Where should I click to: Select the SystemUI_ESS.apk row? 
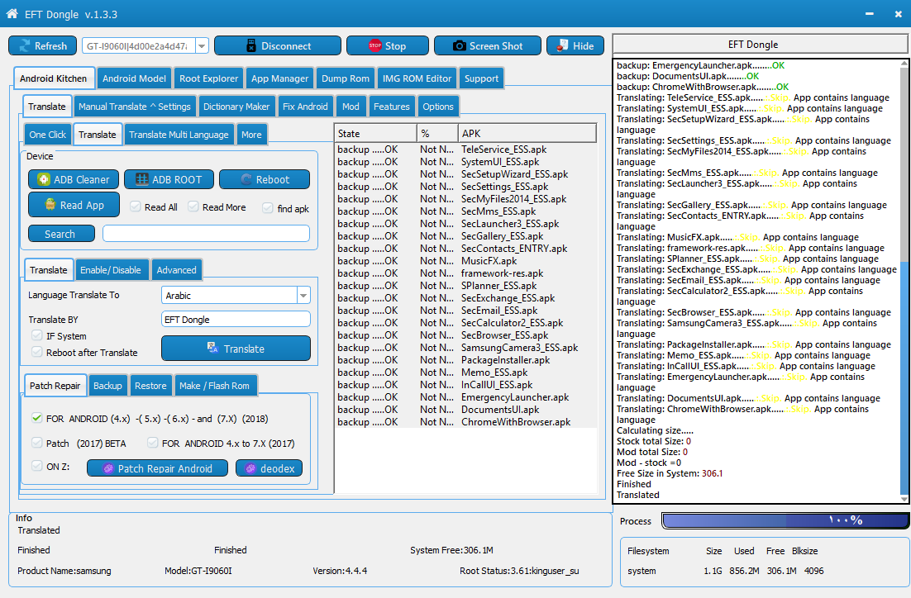(x=466, y=162)
